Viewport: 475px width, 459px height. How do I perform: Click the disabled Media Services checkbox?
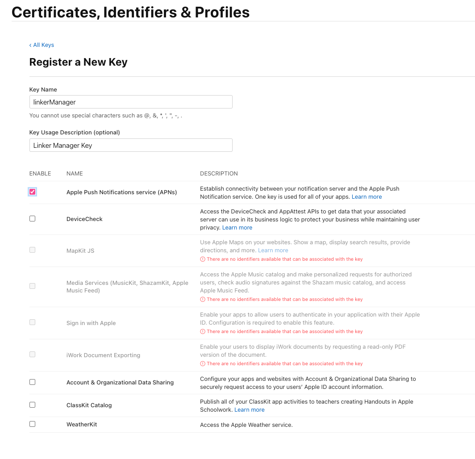click(x=32, y=286)
